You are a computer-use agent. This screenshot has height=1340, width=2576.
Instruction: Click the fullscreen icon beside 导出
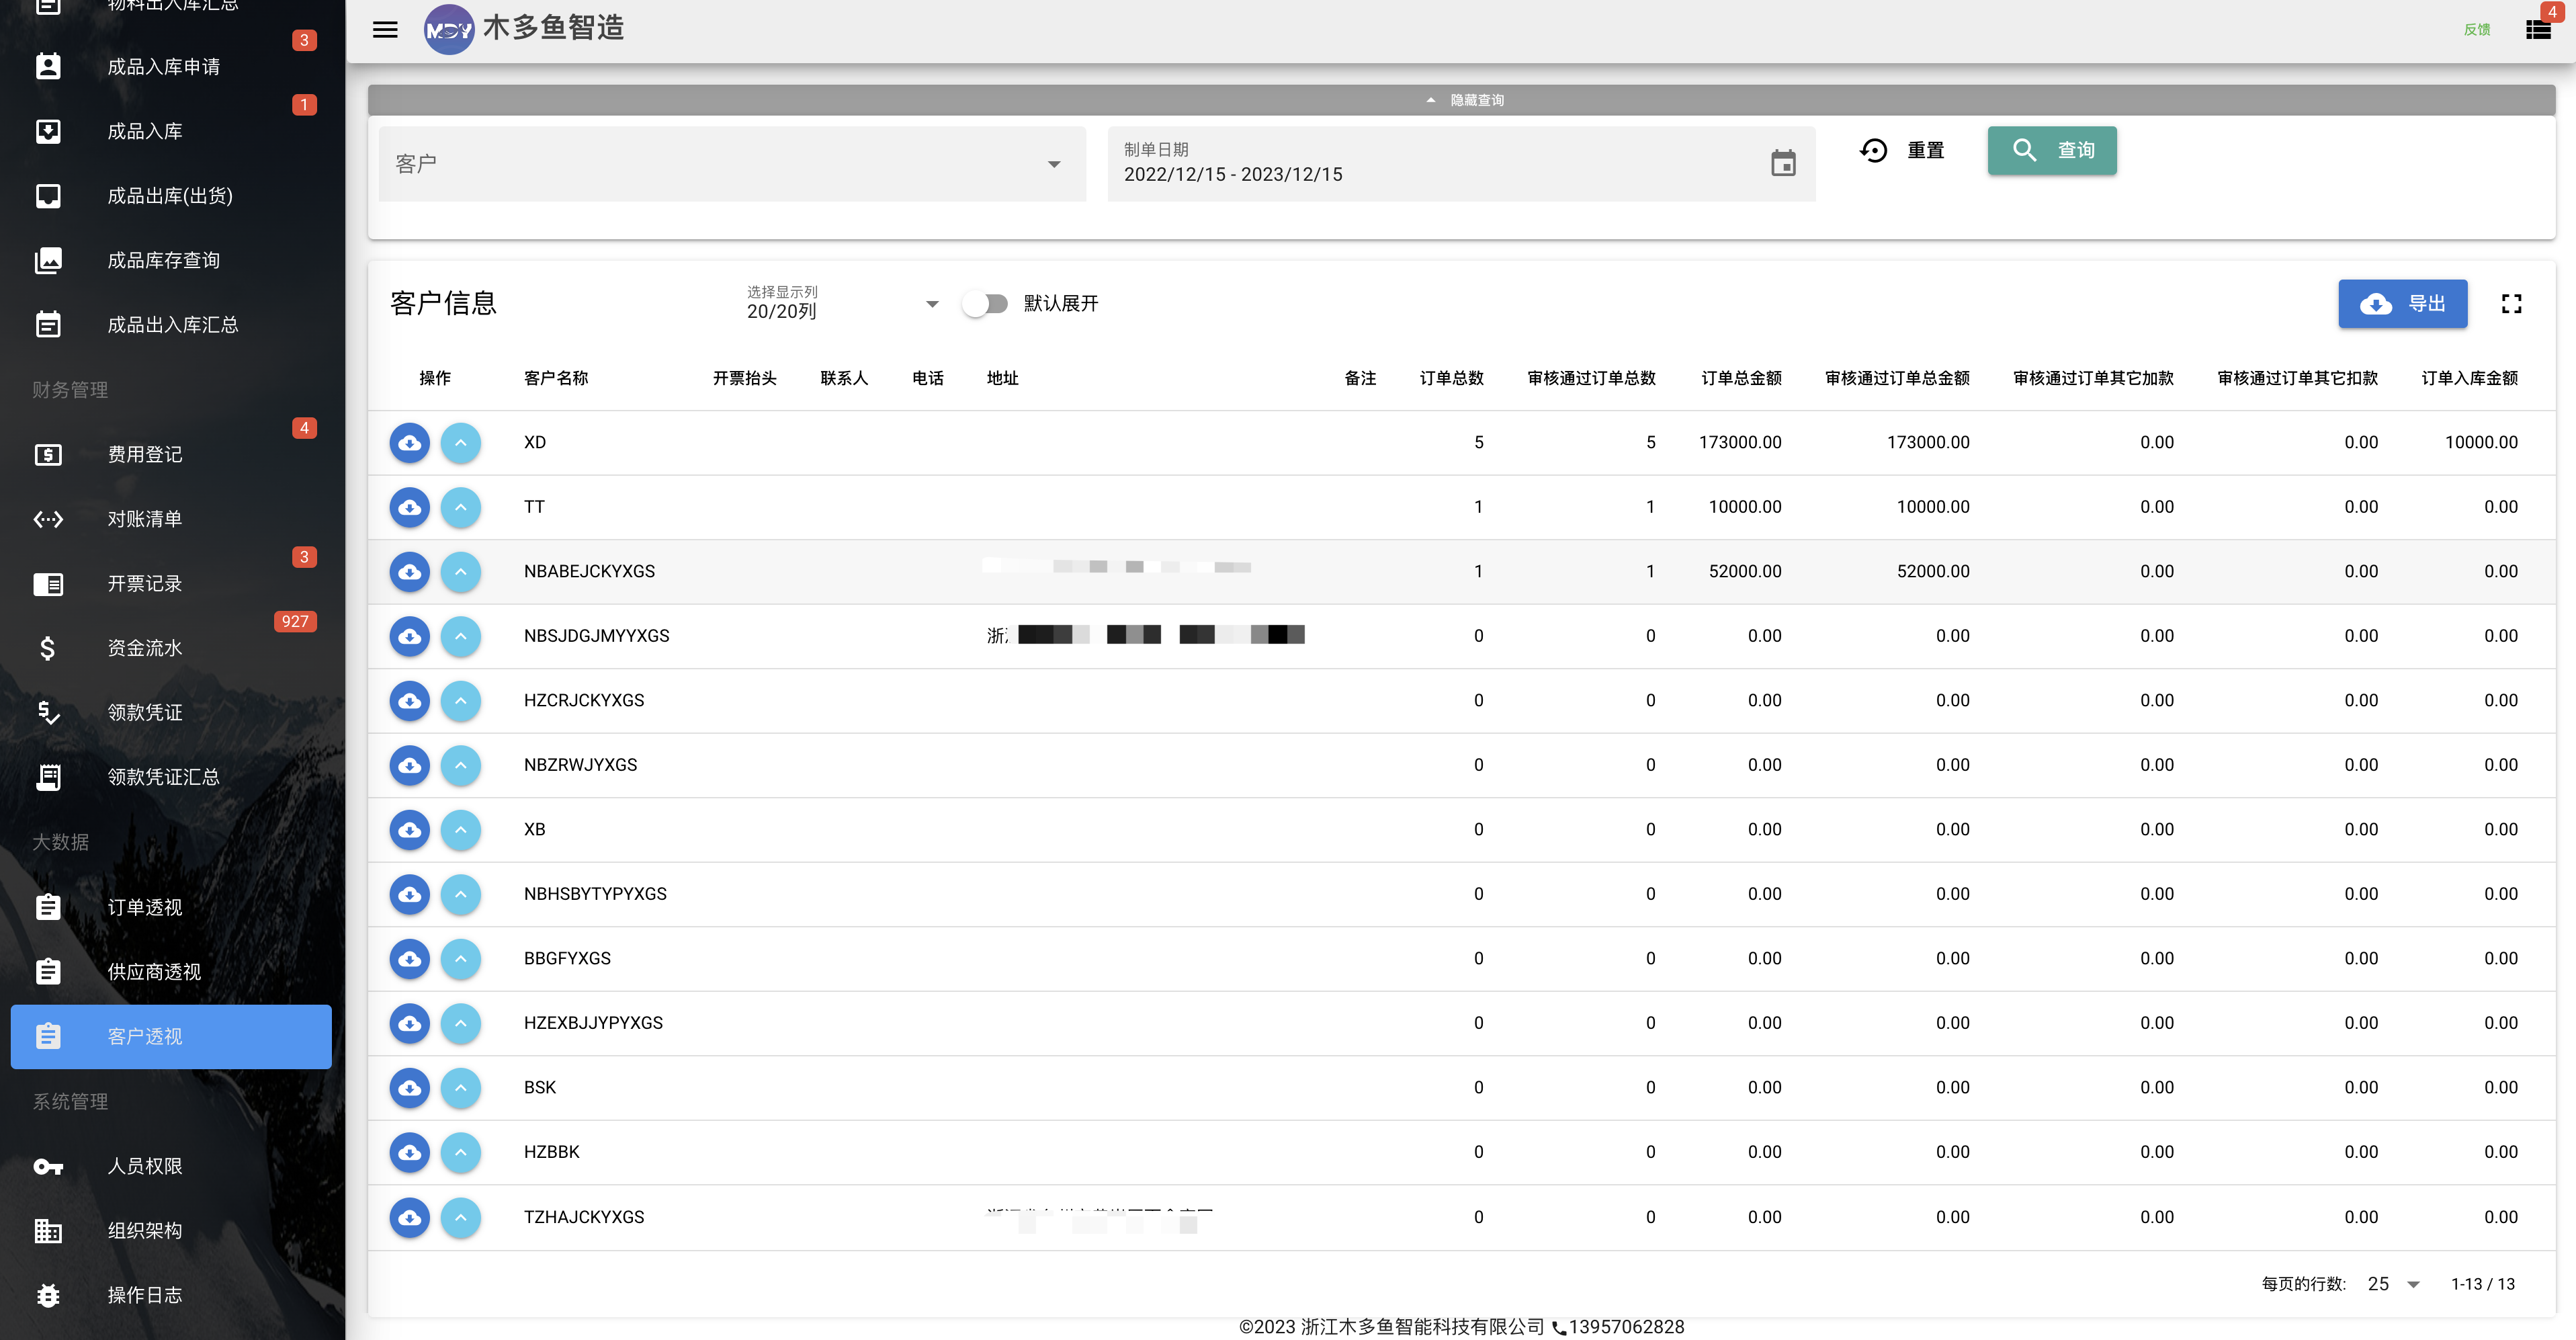click(2511, 303)
